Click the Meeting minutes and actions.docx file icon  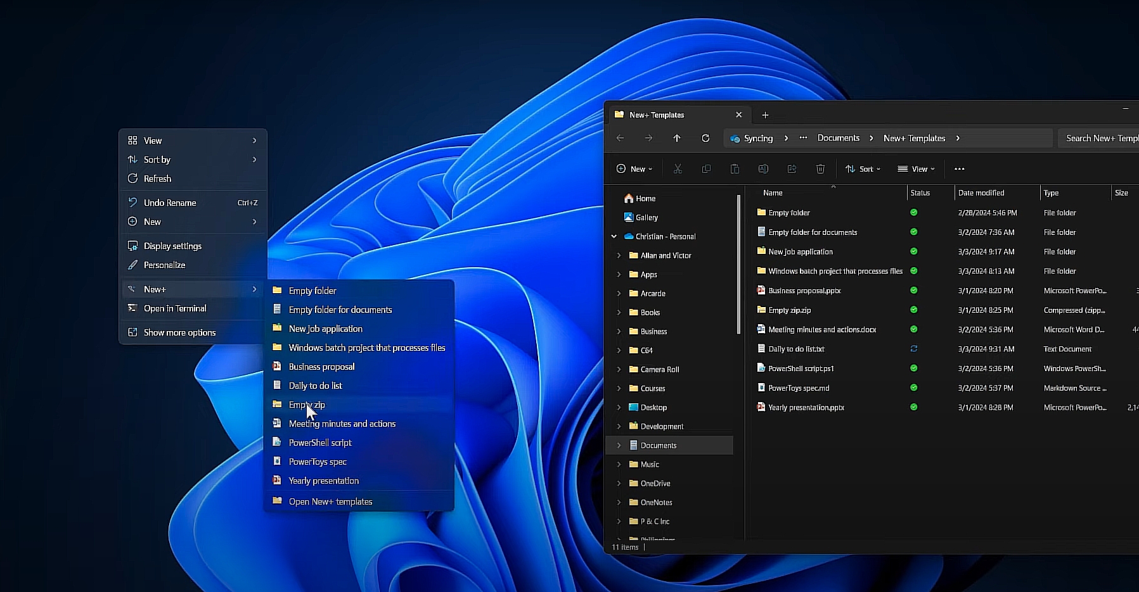761,329
